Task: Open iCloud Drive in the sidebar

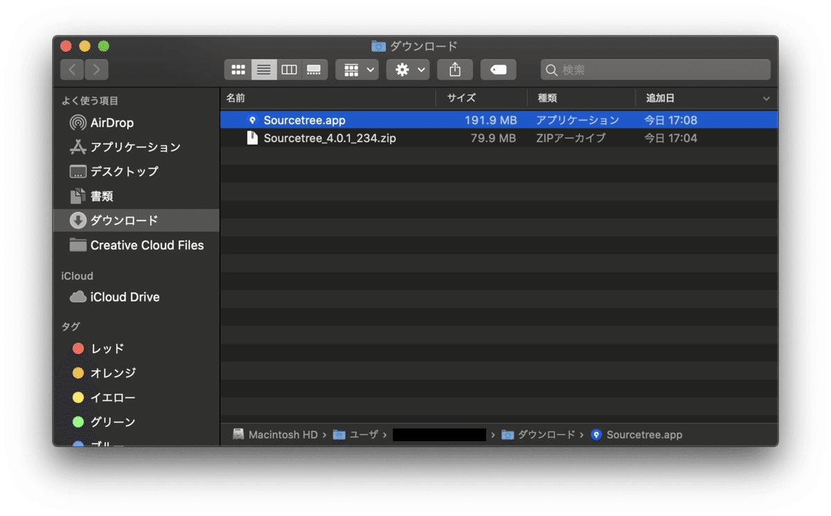Action: [x=136, y=297]
